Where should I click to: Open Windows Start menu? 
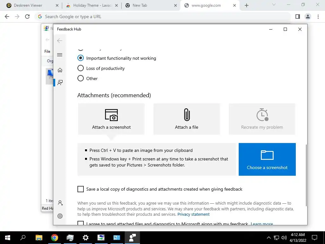point(8,238)
